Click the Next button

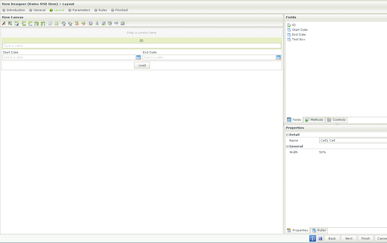(349, 238)
